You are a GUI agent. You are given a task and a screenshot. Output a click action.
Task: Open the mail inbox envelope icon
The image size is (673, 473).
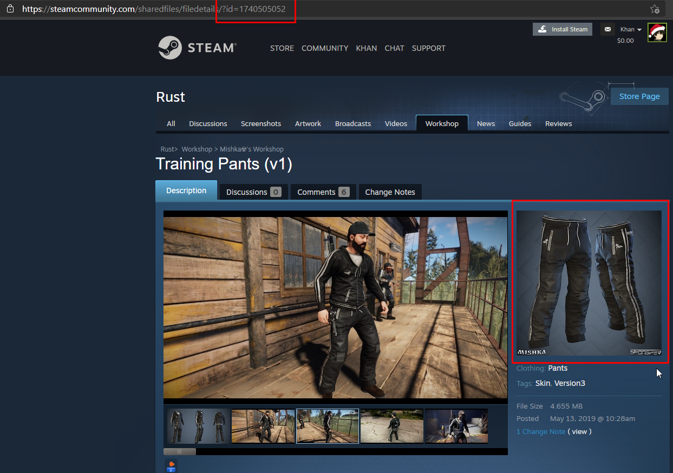(x=607, y=29)
